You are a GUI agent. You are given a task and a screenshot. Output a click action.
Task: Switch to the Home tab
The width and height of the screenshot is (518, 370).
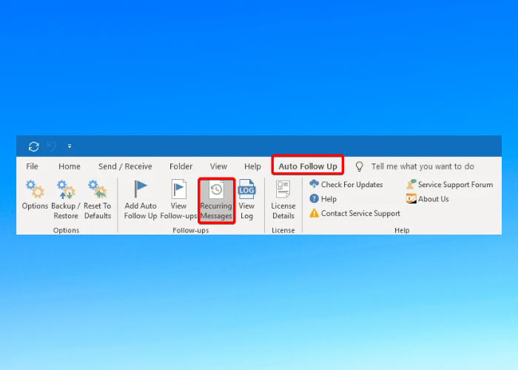pos(70,166)
